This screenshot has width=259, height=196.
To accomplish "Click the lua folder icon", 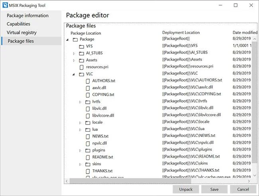I will click(88, 130).
